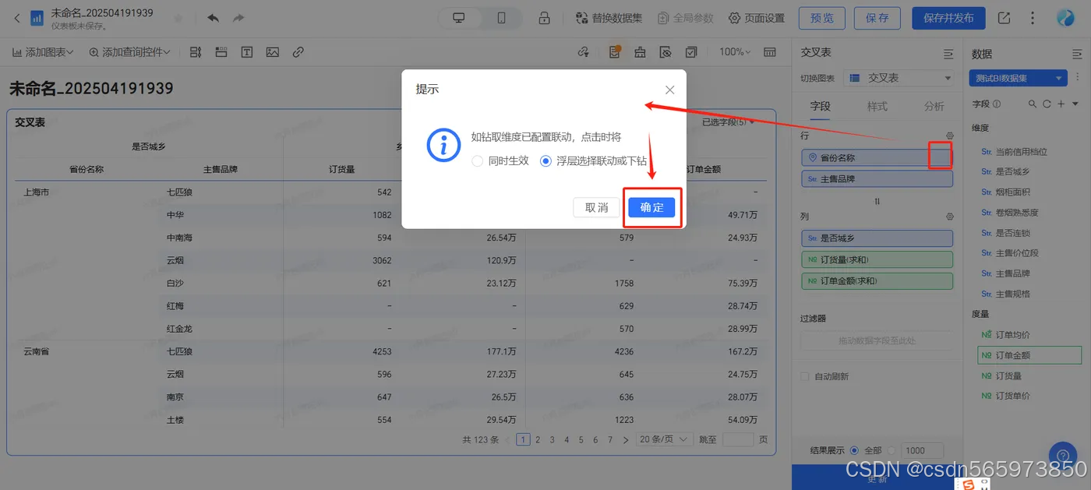Open the 20条/页 page size dropdown
The image size is (1091, 490).
point(664,439)
